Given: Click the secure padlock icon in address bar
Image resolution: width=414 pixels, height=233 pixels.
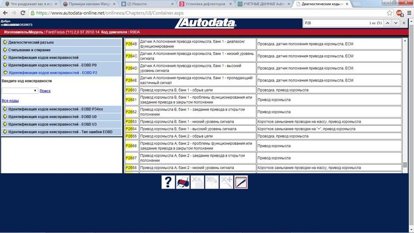Looking at the screenshot, I should click(x=32, y=13).
